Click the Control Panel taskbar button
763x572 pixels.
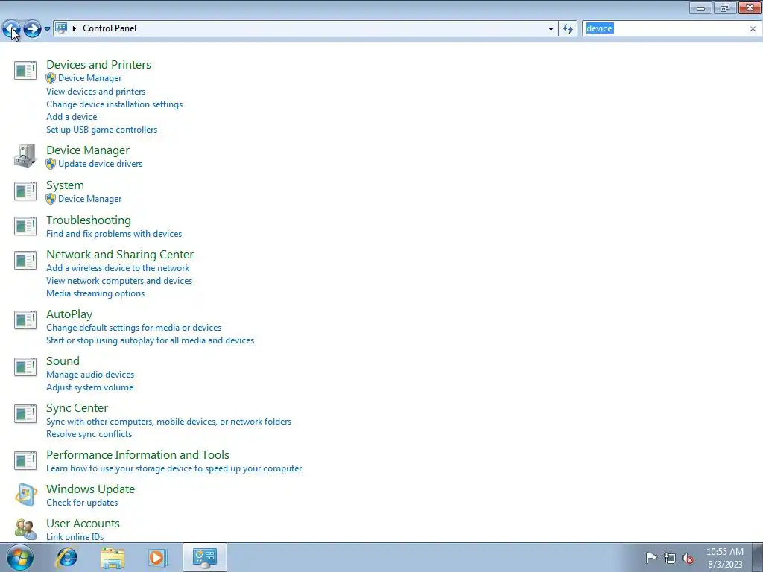click(x=204, y=557)
